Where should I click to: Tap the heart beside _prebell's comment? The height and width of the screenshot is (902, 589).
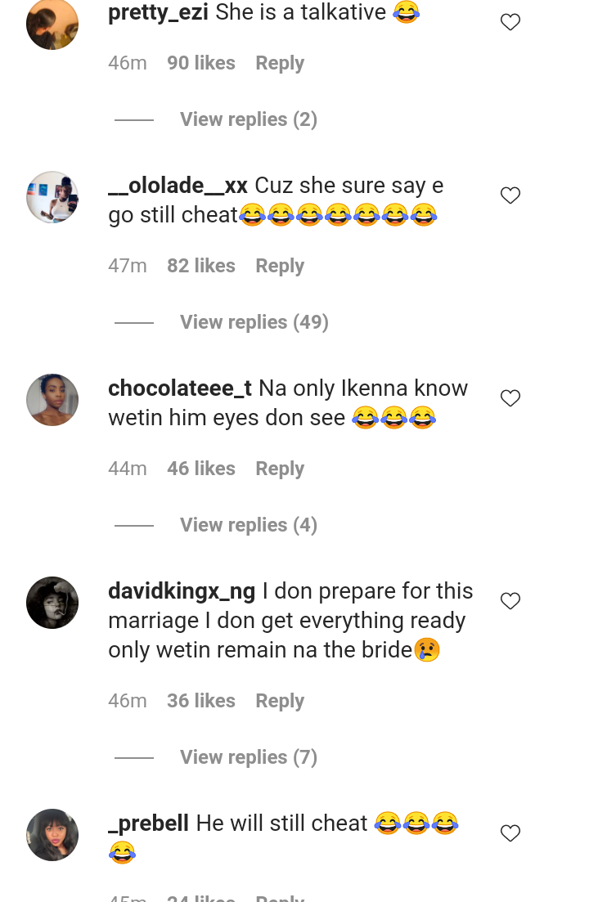[510, 833]
